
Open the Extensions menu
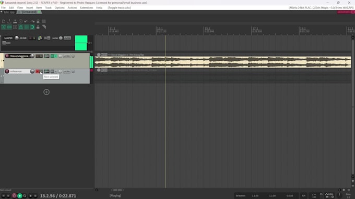tap(87, 8)
